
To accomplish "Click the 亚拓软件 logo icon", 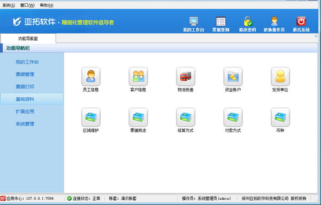I will tap(17, 21).
